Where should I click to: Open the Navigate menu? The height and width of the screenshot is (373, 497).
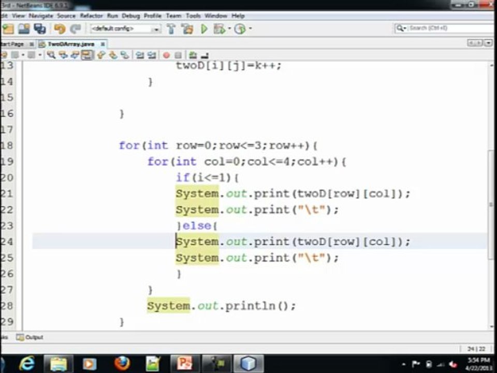coord(40,16)
